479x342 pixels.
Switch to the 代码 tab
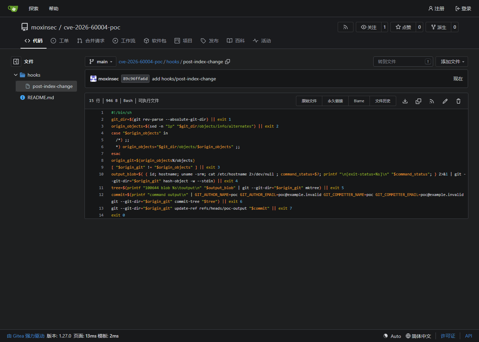coord(34,41)
